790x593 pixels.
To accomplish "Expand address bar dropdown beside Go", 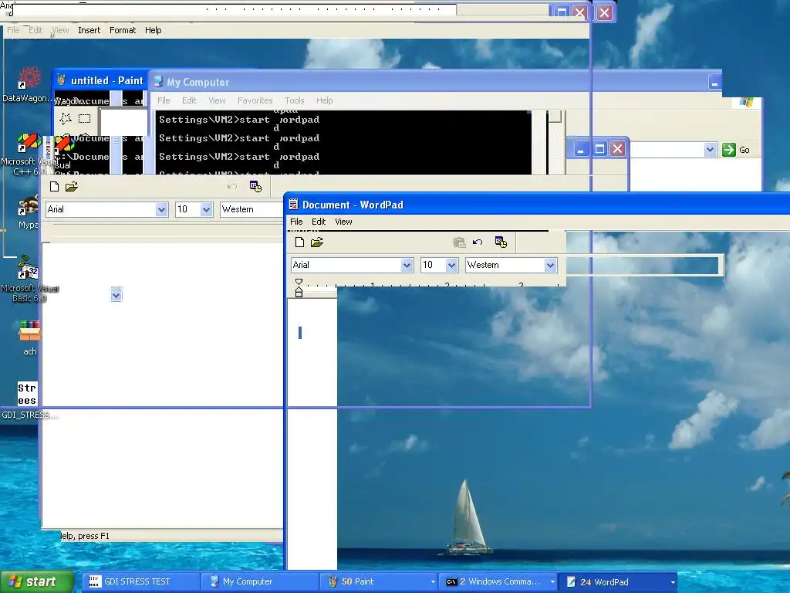I will pos(710,150).
